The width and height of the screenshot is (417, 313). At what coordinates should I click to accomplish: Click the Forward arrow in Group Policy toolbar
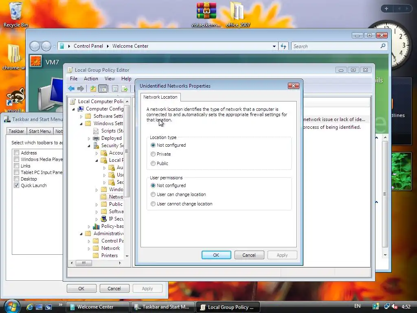click(x=81, y=88)
